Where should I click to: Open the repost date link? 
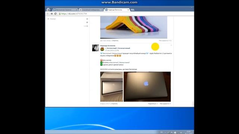[112, 51]
